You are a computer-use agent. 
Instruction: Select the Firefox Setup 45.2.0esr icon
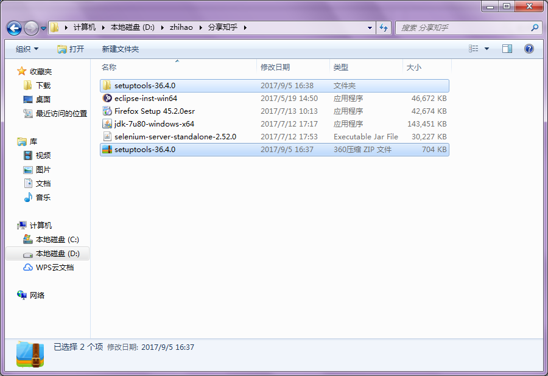pos(107,111)
